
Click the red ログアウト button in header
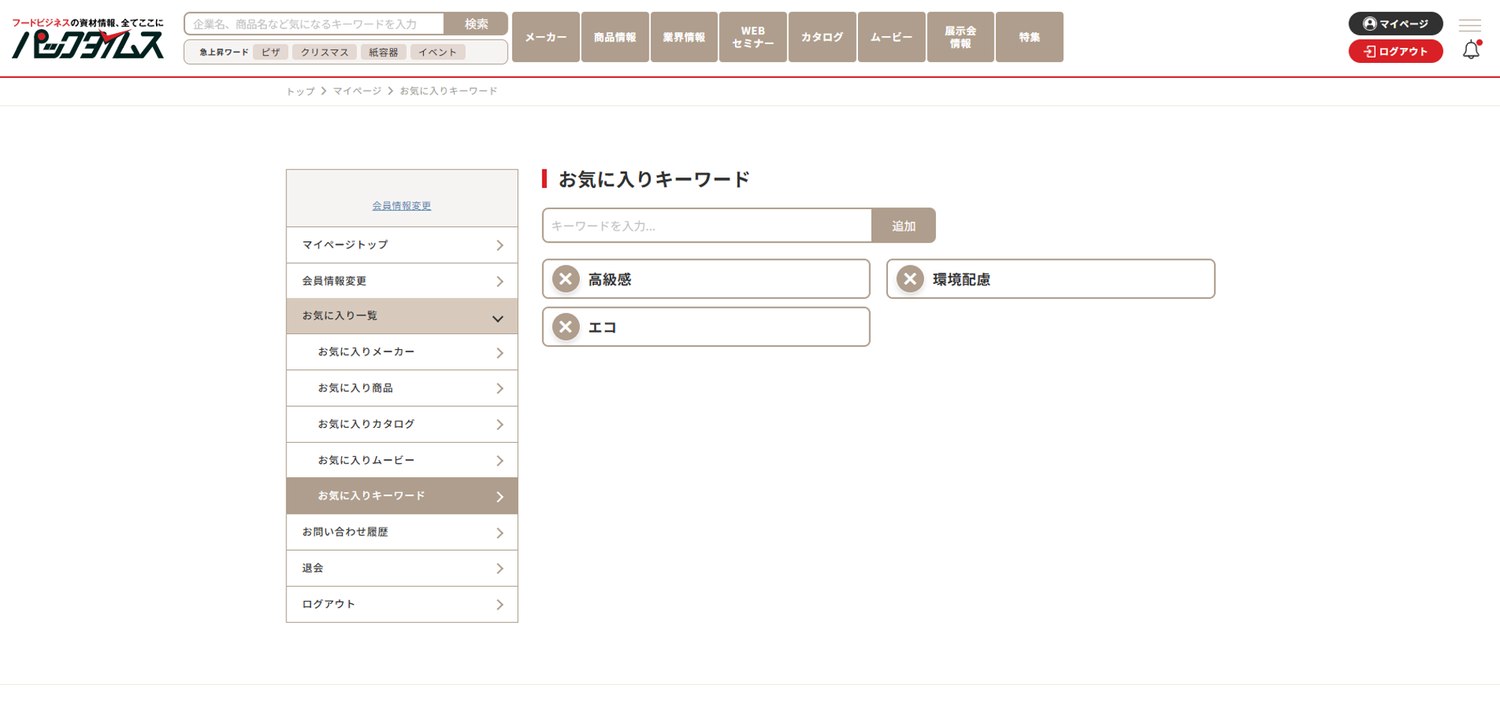pyautogui.click(x=1395, y=52)
